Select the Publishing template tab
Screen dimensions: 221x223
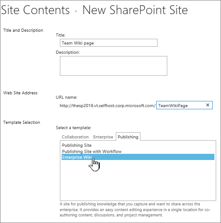[128, 137]
